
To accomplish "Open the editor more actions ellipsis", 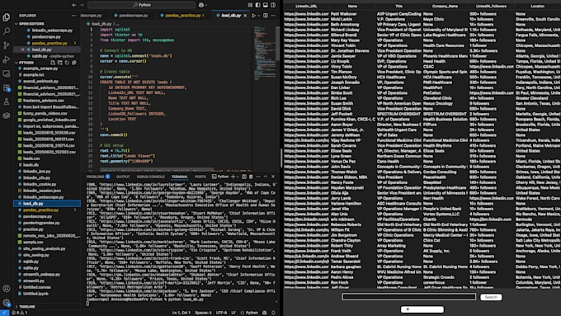I will [x=273, y=16].
